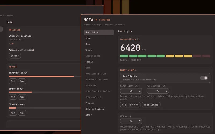Image resolution: width=215 pixels, height=134 pixels.
Task: Click the Brake input progress bar
Action: (45, 92)
